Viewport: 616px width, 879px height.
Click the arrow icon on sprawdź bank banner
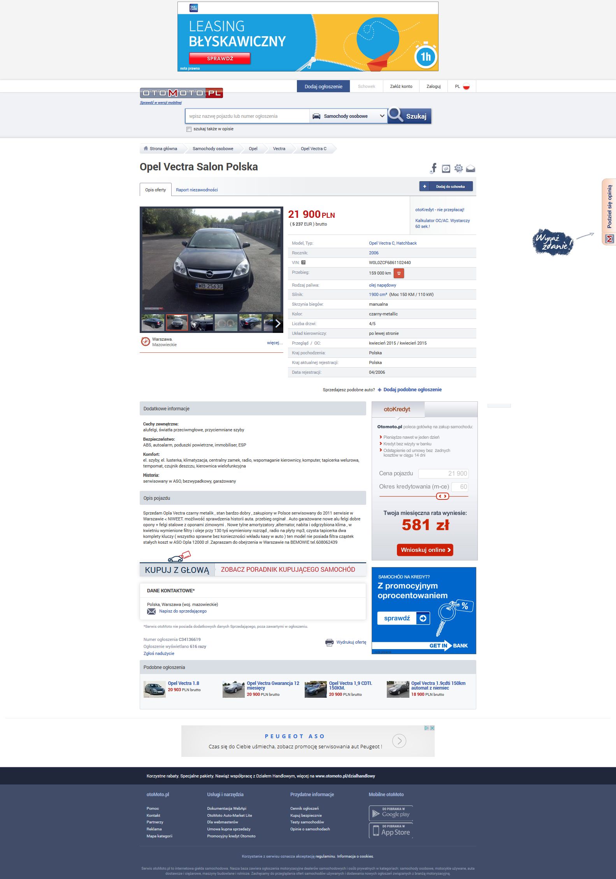[423, 618]
